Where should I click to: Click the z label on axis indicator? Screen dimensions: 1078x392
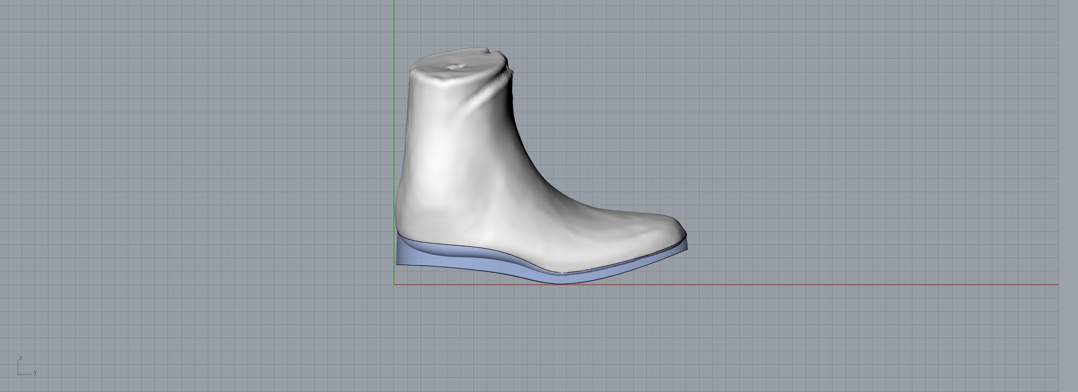click(20, 358)
